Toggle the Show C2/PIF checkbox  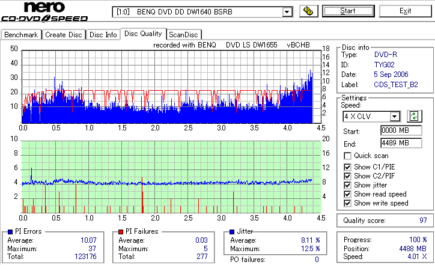click(347, 176)
